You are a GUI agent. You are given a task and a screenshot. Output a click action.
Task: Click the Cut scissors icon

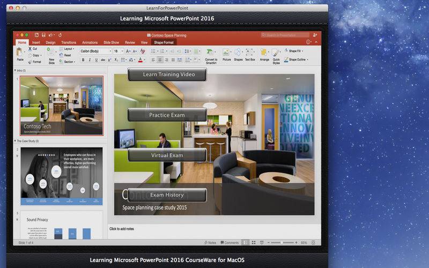[x=30, y=49]
